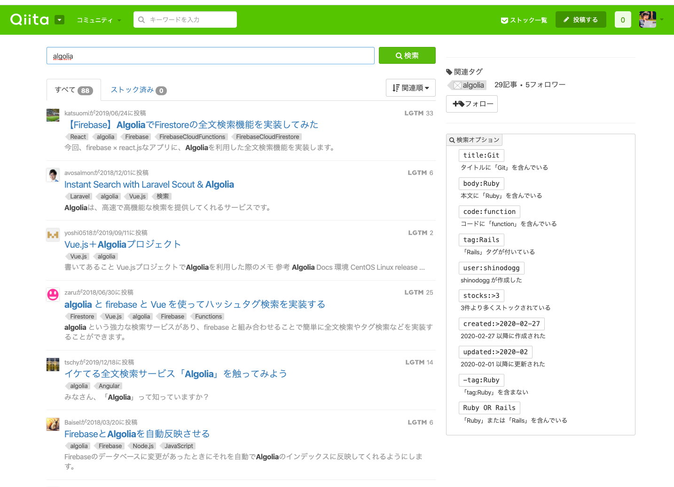This screenshot has width=674, height=487.
Task: Click the React tag
Action: [x=78, y=137]
